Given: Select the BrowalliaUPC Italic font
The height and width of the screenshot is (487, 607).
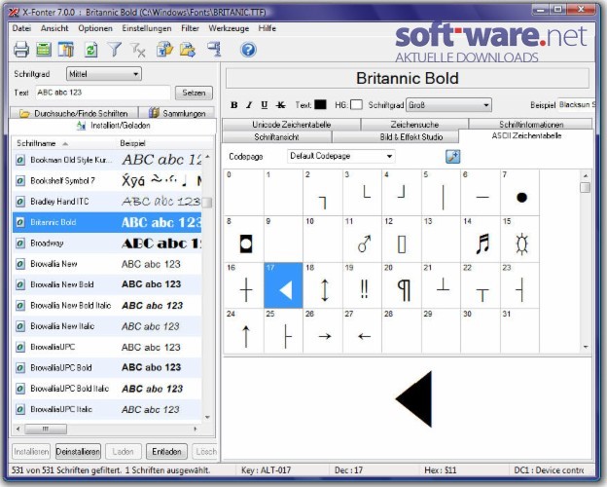Looking at the screenshot, I should 107,409.
